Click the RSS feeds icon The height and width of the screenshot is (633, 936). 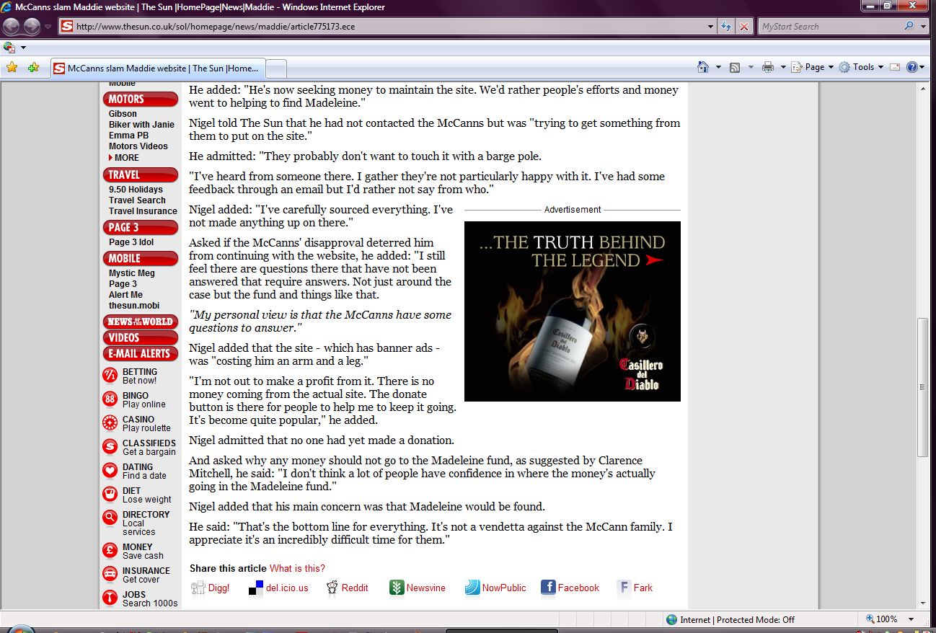pyautogui.click(x=735, y=67)
